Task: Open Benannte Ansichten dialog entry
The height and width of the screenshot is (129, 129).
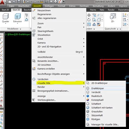Action: (59, 61)
